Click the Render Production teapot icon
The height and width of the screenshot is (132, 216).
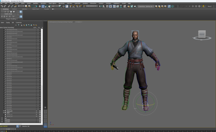(x=135, y=6)
